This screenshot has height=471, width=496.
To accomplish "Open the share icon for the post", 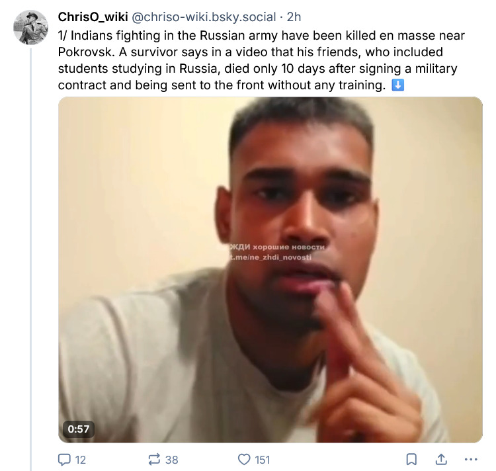I will pyautogui.click(x=441, y=459).
